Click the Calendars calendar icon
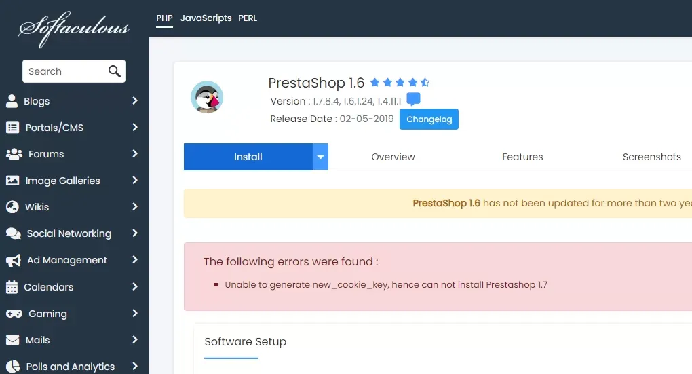692x374 pixels. (12, 287)
